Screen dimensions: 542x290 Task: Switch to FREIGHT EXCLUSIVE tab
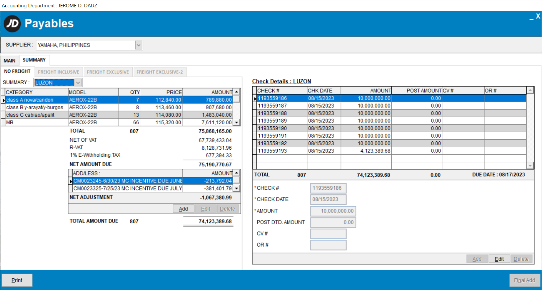(108, 72)
